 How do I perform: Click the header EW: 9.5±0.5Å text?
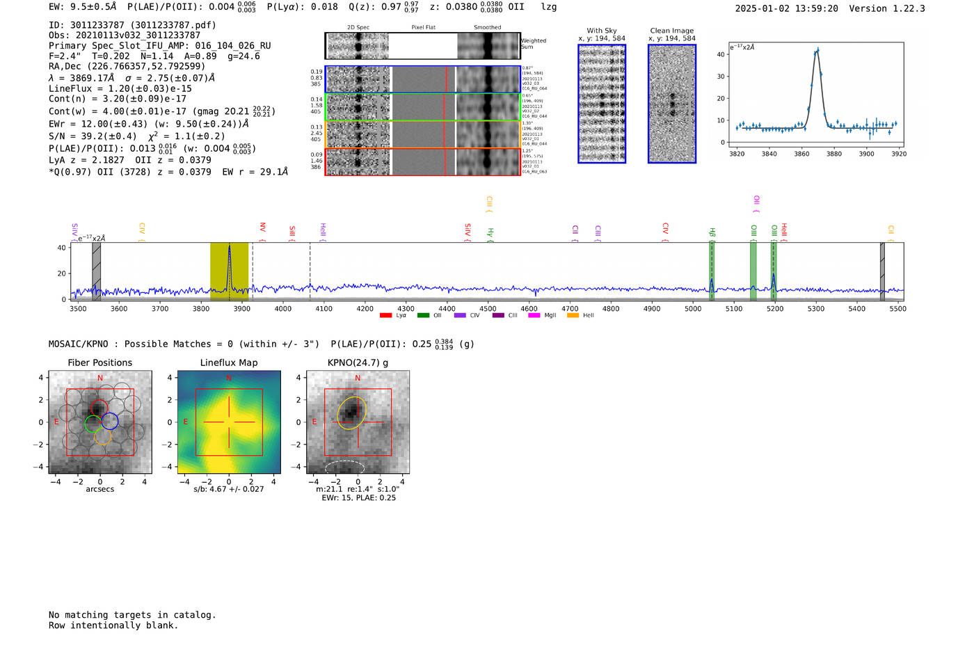point(83,7)
